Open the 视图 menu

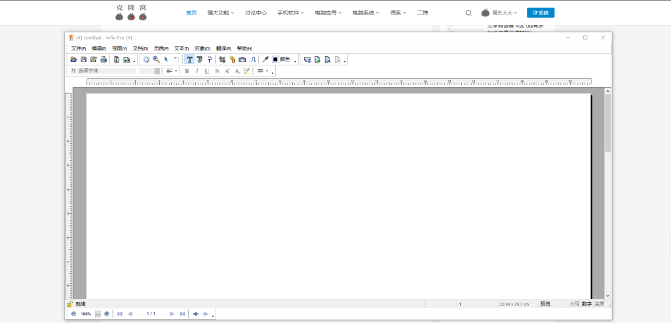pos(119,48)
